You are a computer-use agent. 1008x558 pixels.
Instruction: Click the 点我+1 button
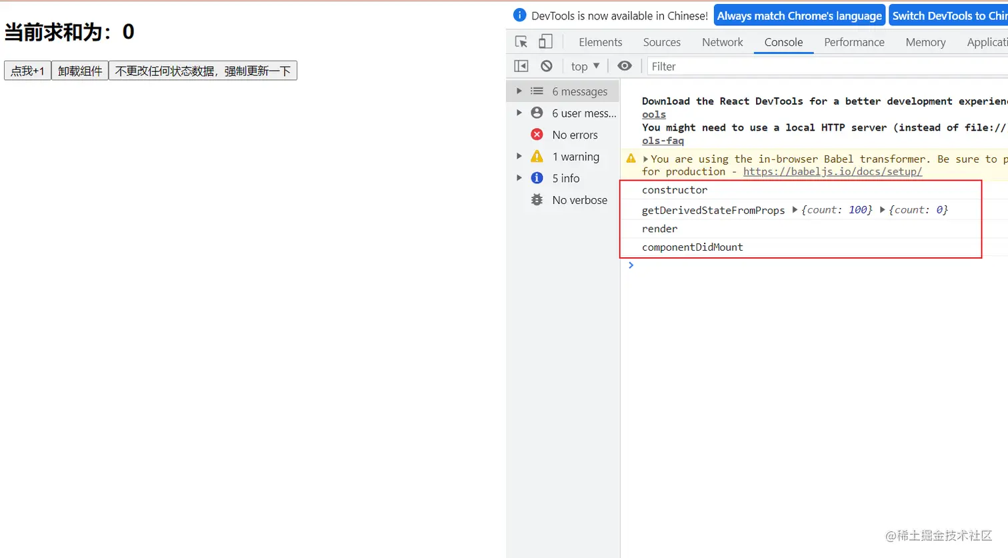27,71
